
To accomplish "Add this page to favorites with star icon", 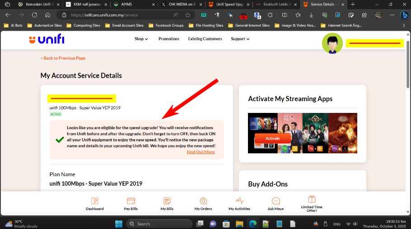I will [188, 15].
